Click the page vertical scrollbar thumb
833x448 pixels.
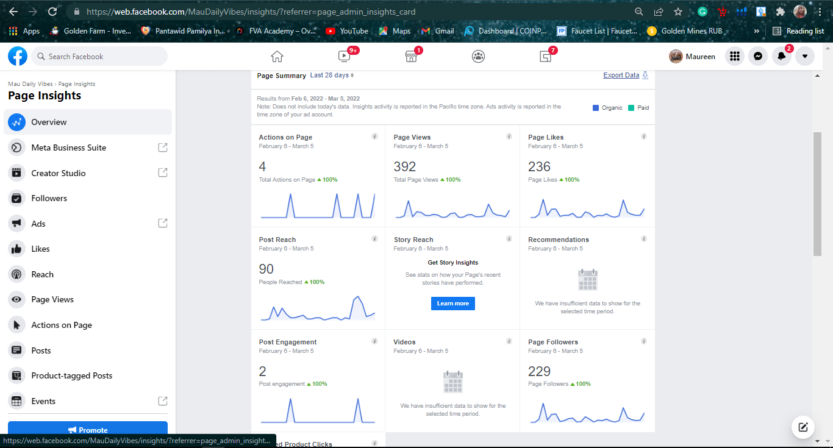pyautogui.click(x=817, y=193)
